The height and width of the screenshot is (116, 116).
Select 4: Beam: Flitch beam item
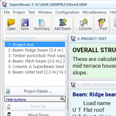35,61
